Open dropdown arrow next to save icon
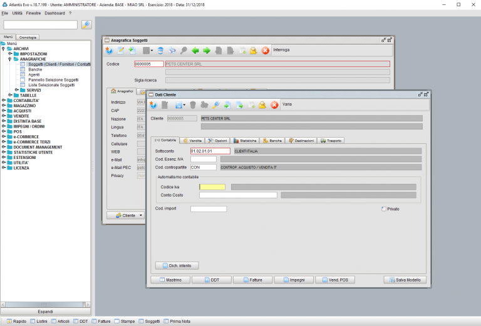This screenshot has width=481, height=326. click(x=184, y=105)
